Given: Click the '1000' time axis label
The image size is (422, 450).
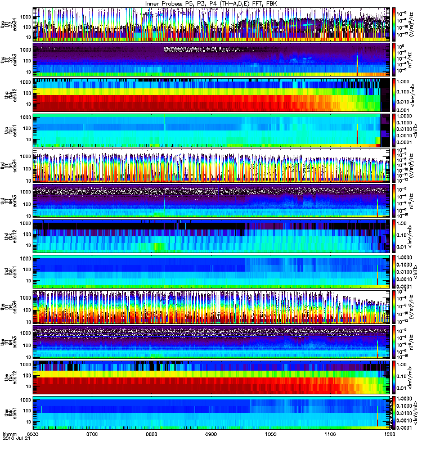Looking at the screenshot, I should coord(271,434).
